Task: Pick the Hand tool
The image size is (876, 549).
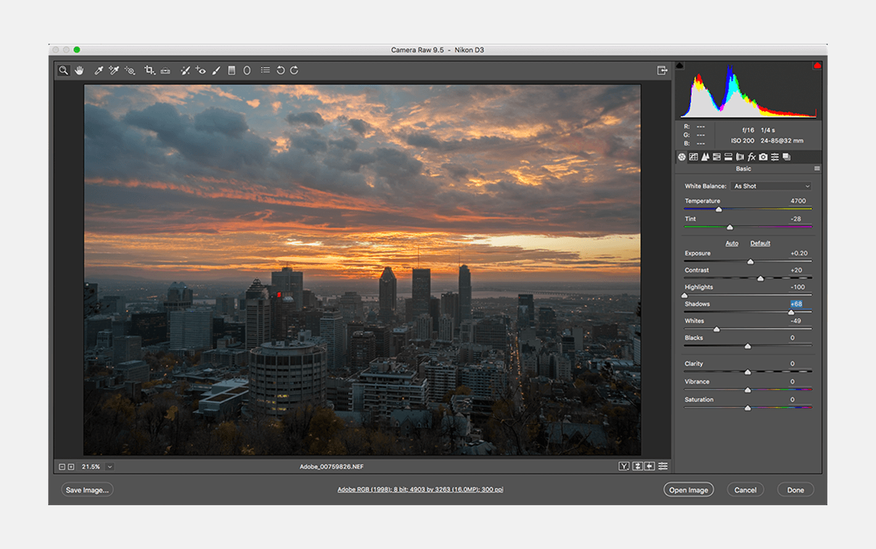Action: click(80, 70)
